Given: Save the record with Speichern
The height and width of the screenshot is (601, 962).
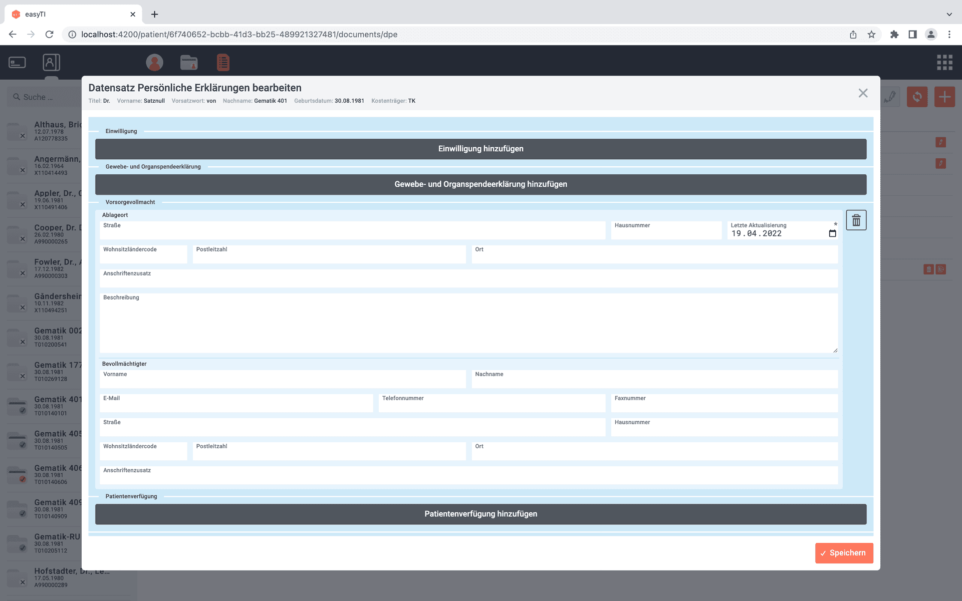Looking at the screenshot, I should pyautogui.click(x=844, y=553).
